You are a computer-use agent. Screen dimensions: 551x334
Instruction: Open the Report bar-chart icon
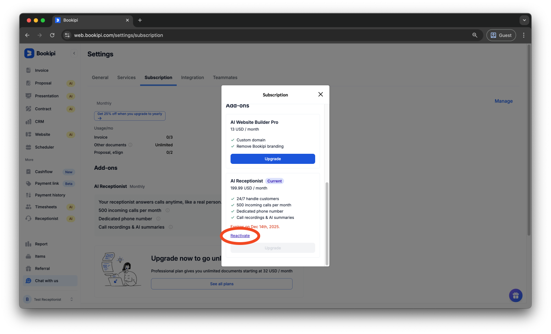tap(29, 244)
